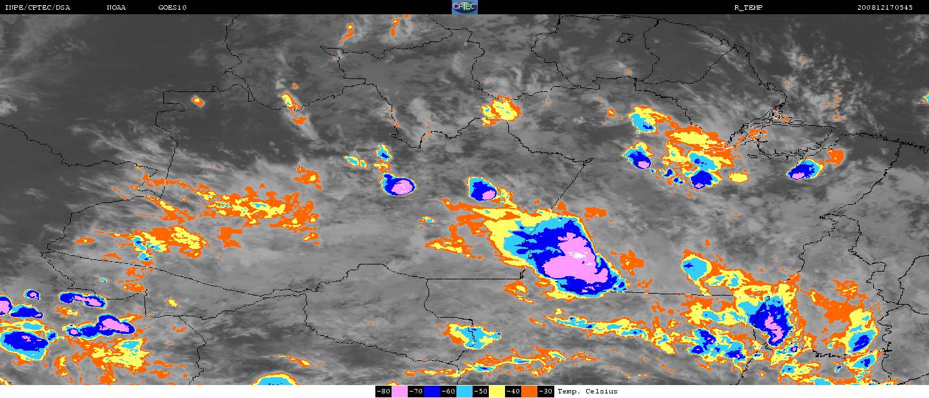Click the -60 legend value
929x398 pixels.
448,392
